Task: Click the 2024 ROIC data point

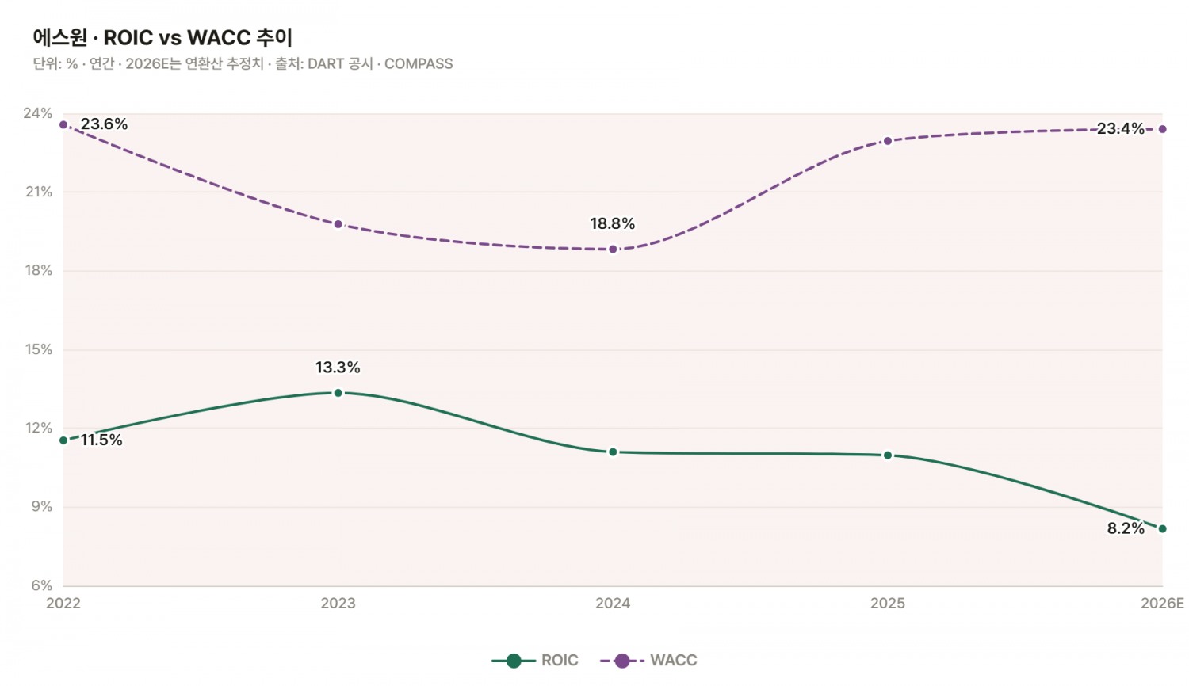Action: point(613,452)
